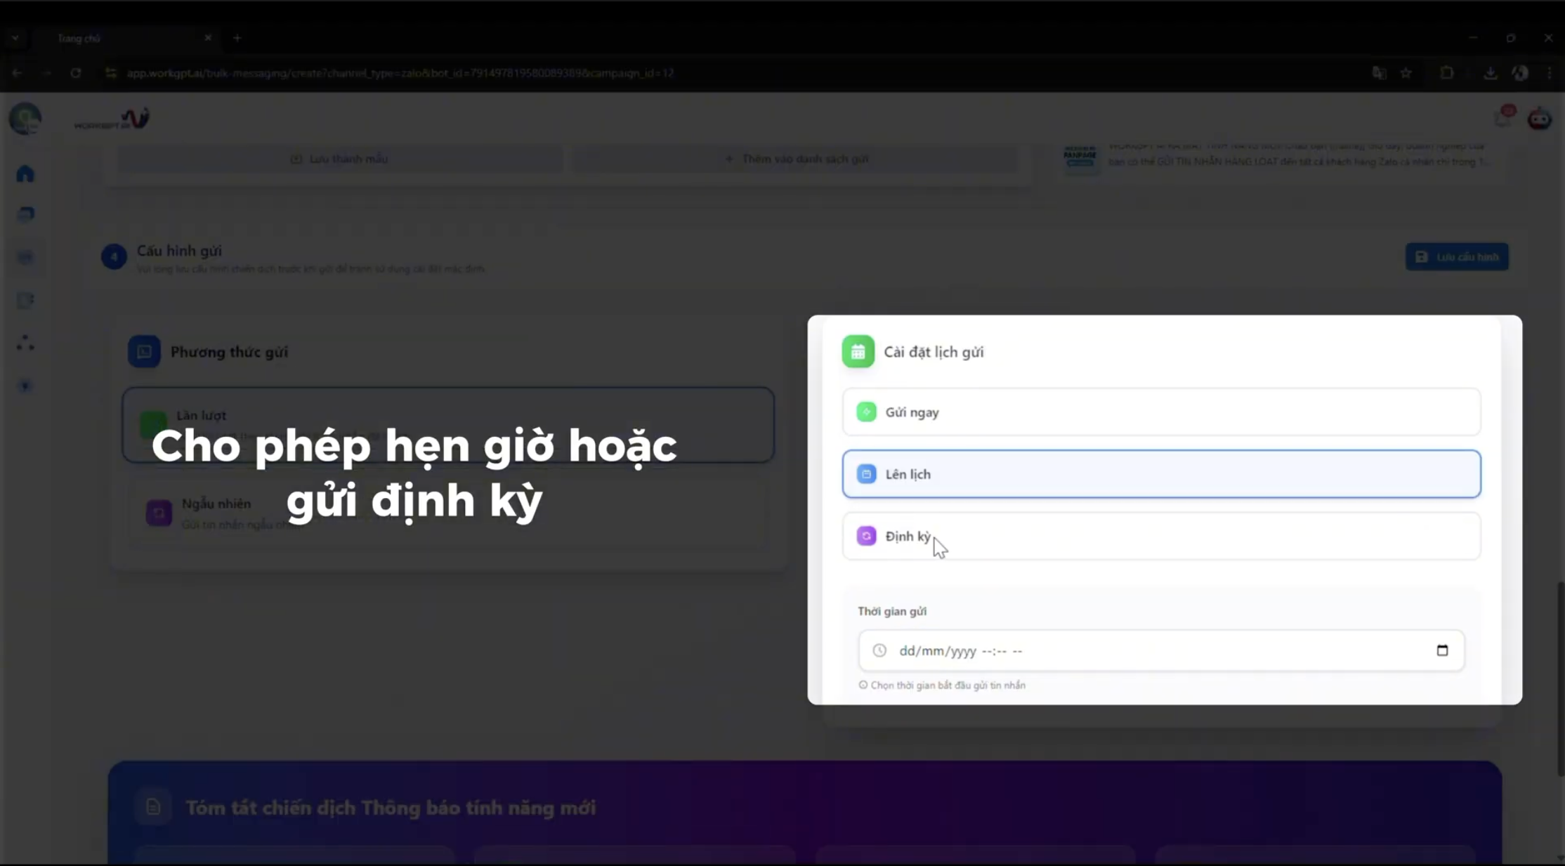Open browser downloads icon
The width and height of the screenshot is (1565, 866).
click(x=1491, y=72)
